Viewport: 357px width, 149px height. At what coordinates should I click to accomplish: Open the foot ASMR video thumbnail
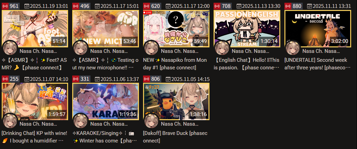coord(35,28)
